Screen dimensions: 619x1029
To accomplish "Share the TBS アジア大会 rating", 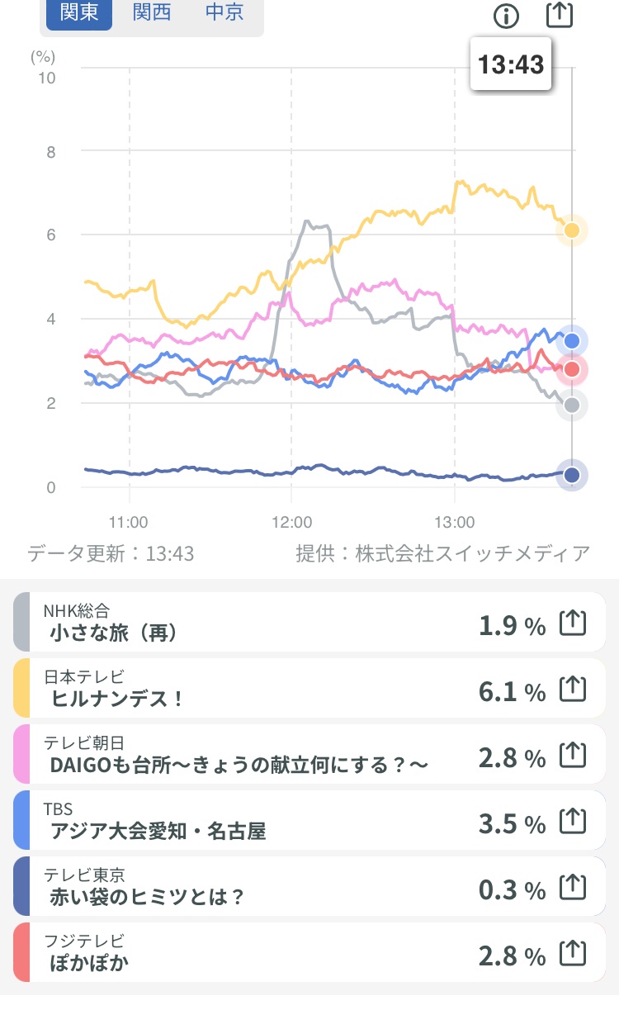I will (x=573, y=822).
